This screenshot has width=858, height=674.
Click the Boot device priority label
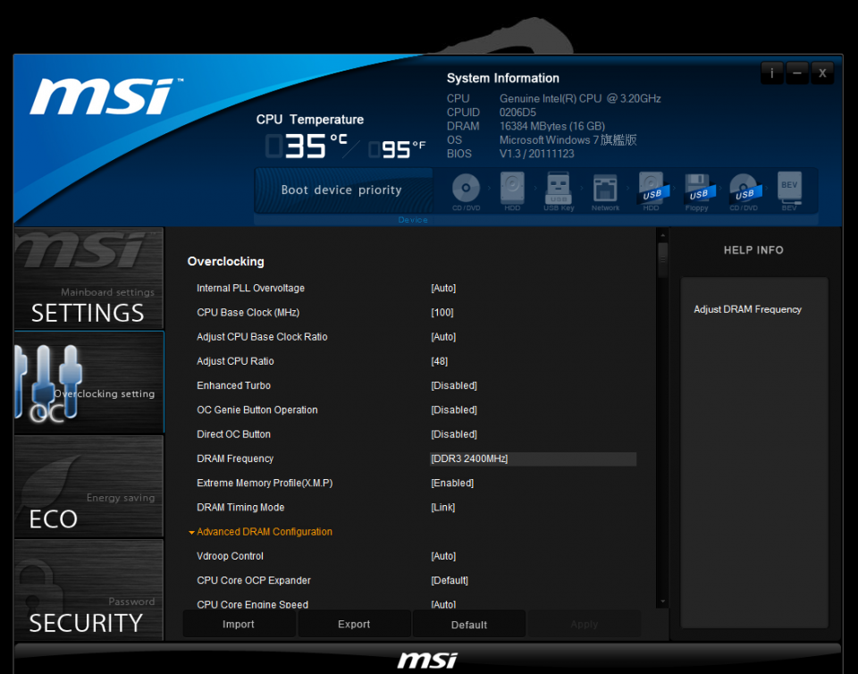coord(341,190)
